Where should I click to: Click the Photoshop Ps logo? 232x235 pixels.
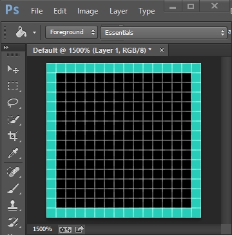click(12, 10)
